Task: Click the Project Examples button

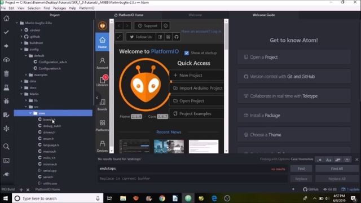Action: point(197,114)
